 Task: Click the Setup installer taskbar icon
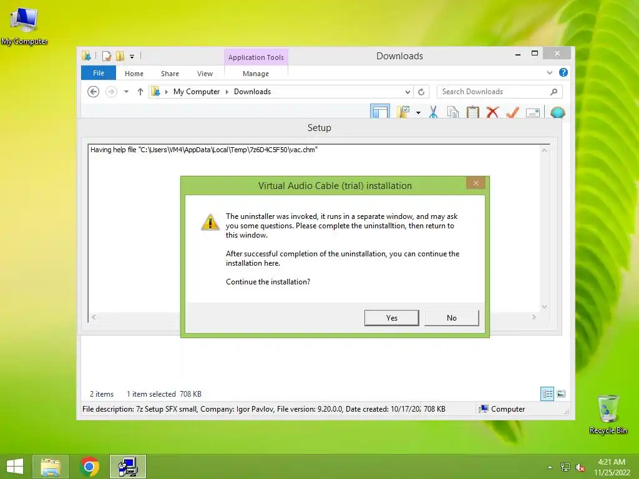click(128, 467)
